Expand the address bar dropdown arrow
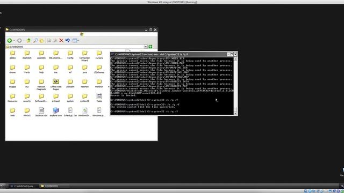344x193 pixels. [146, 47]
